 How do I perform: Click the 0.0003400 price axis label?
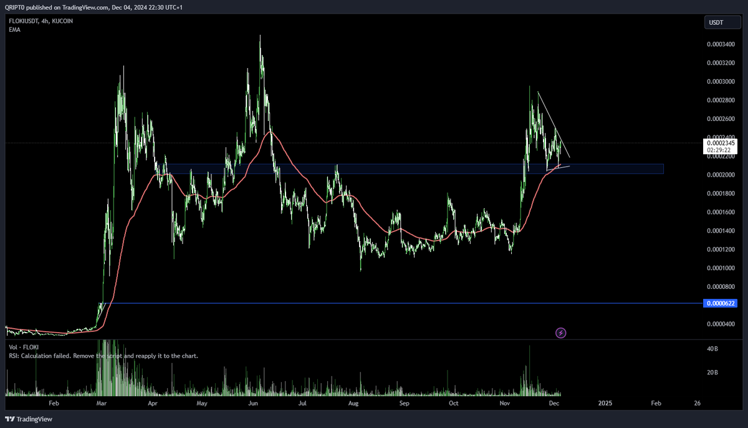coord(721,44)
